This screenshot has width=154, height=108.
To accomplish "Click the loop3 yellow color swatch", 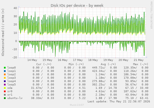I will tap(5, 78).
